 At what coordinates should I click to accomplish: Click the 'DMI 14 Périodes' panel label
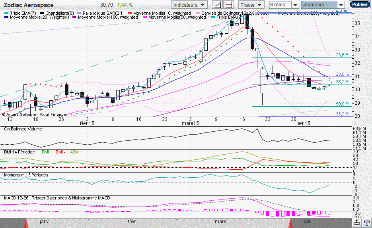tap(19, 152)
